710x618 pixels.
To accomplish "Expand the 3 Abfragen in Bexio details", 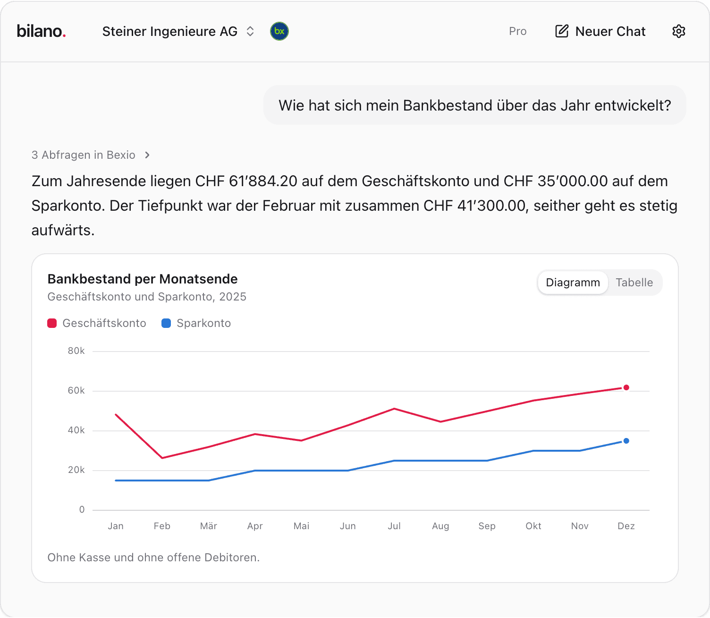I will pos(91,155).
